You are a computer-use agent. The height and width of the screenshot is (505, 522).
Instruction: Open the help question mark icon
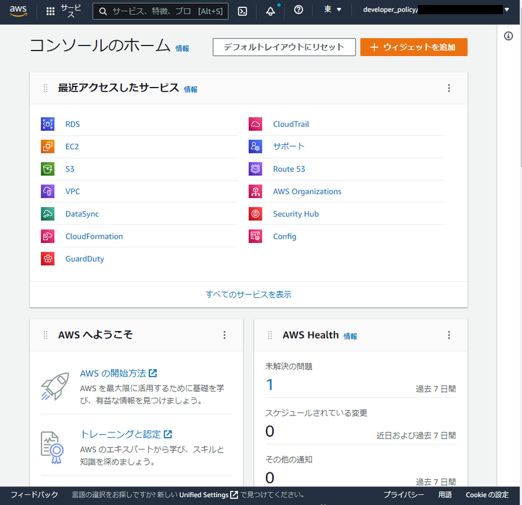tap(298, 10)
